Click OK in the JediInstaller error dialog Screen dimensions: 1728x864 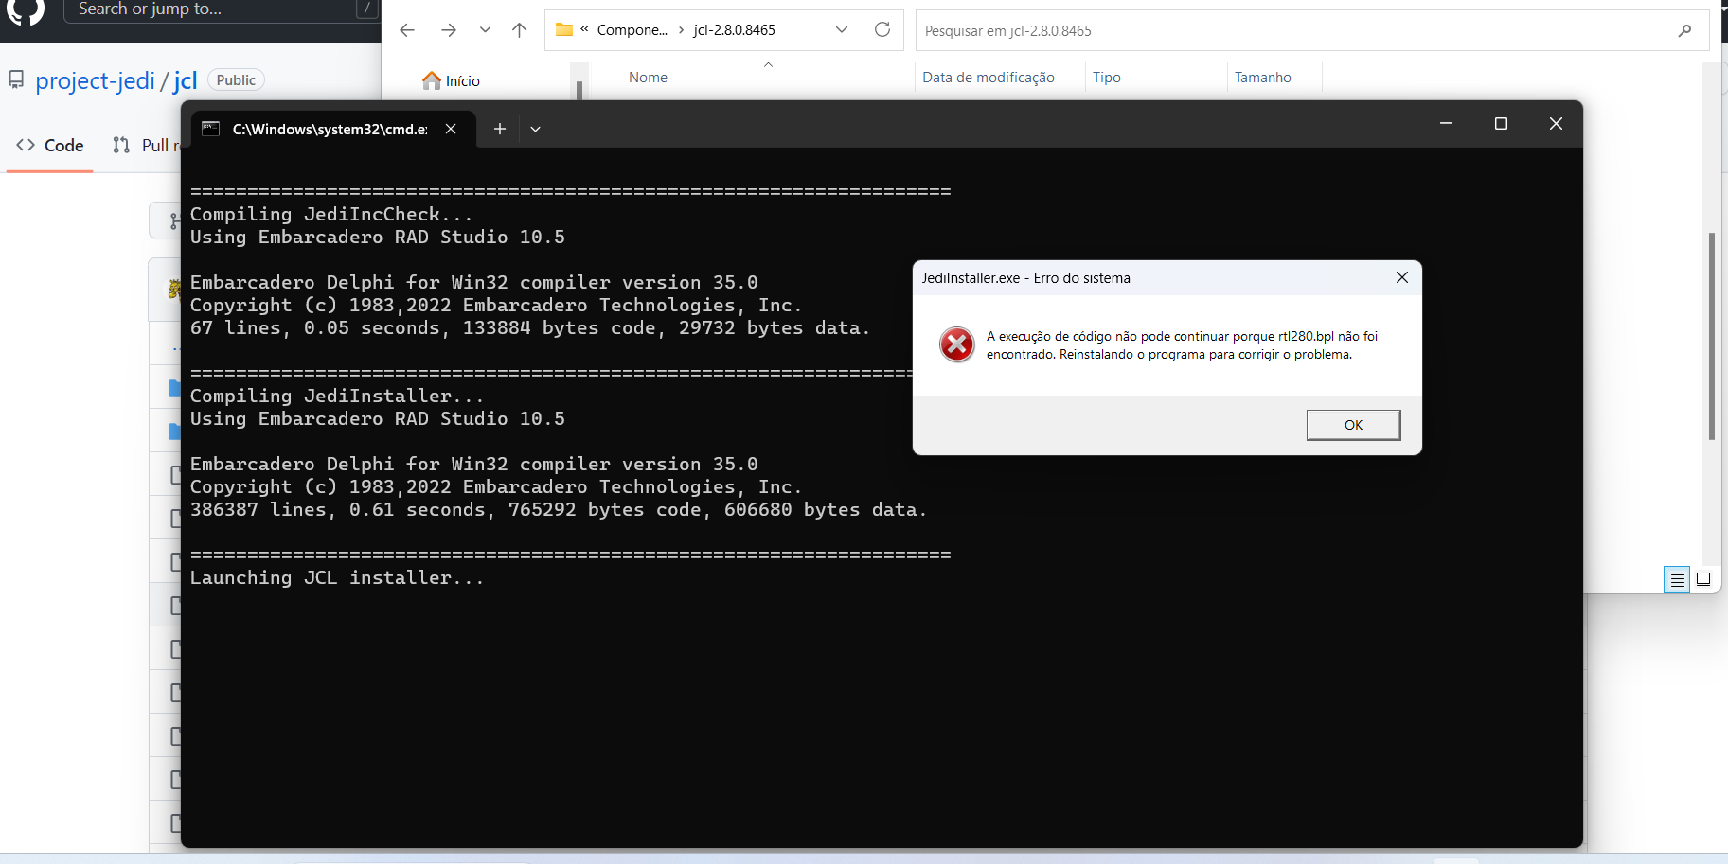1353,425
